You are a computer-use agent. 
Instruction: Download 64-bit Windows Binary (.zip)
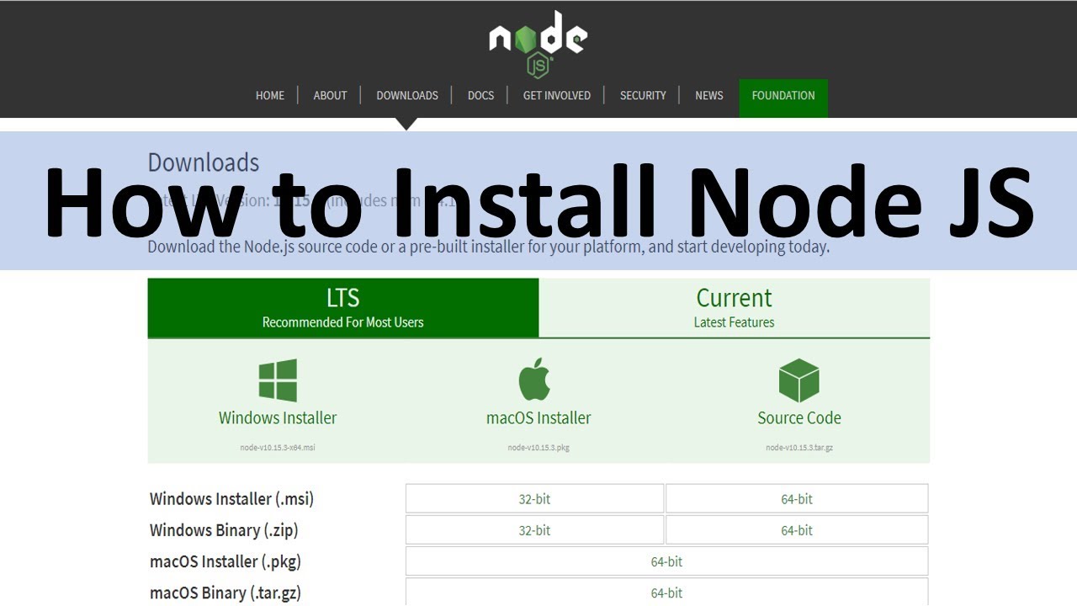click(x=797, y=529)
